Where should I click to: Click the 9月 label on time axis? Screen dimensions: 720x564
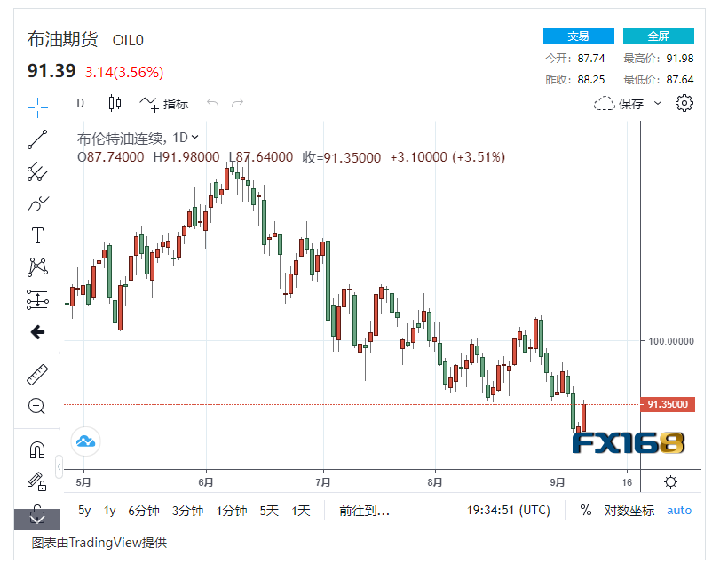pyautogui.click(x=558, y=481)
